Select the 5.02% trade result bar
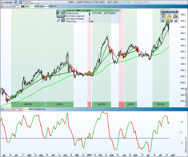The image size is (188, 157). point(59,104)
